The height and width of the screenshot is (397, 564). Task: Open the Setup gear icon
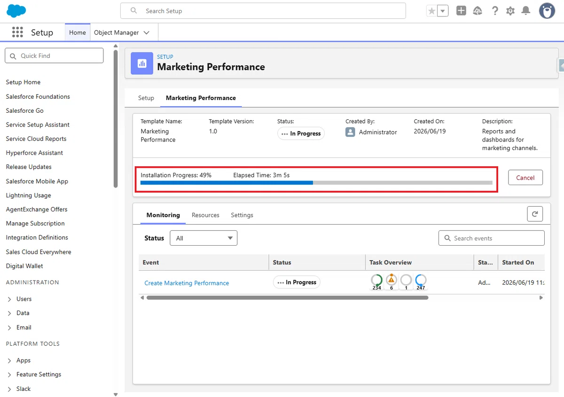tap(510, 11)
